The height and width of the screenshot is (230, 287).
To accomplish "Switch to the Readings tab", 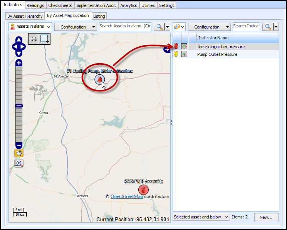I will 35,5.
